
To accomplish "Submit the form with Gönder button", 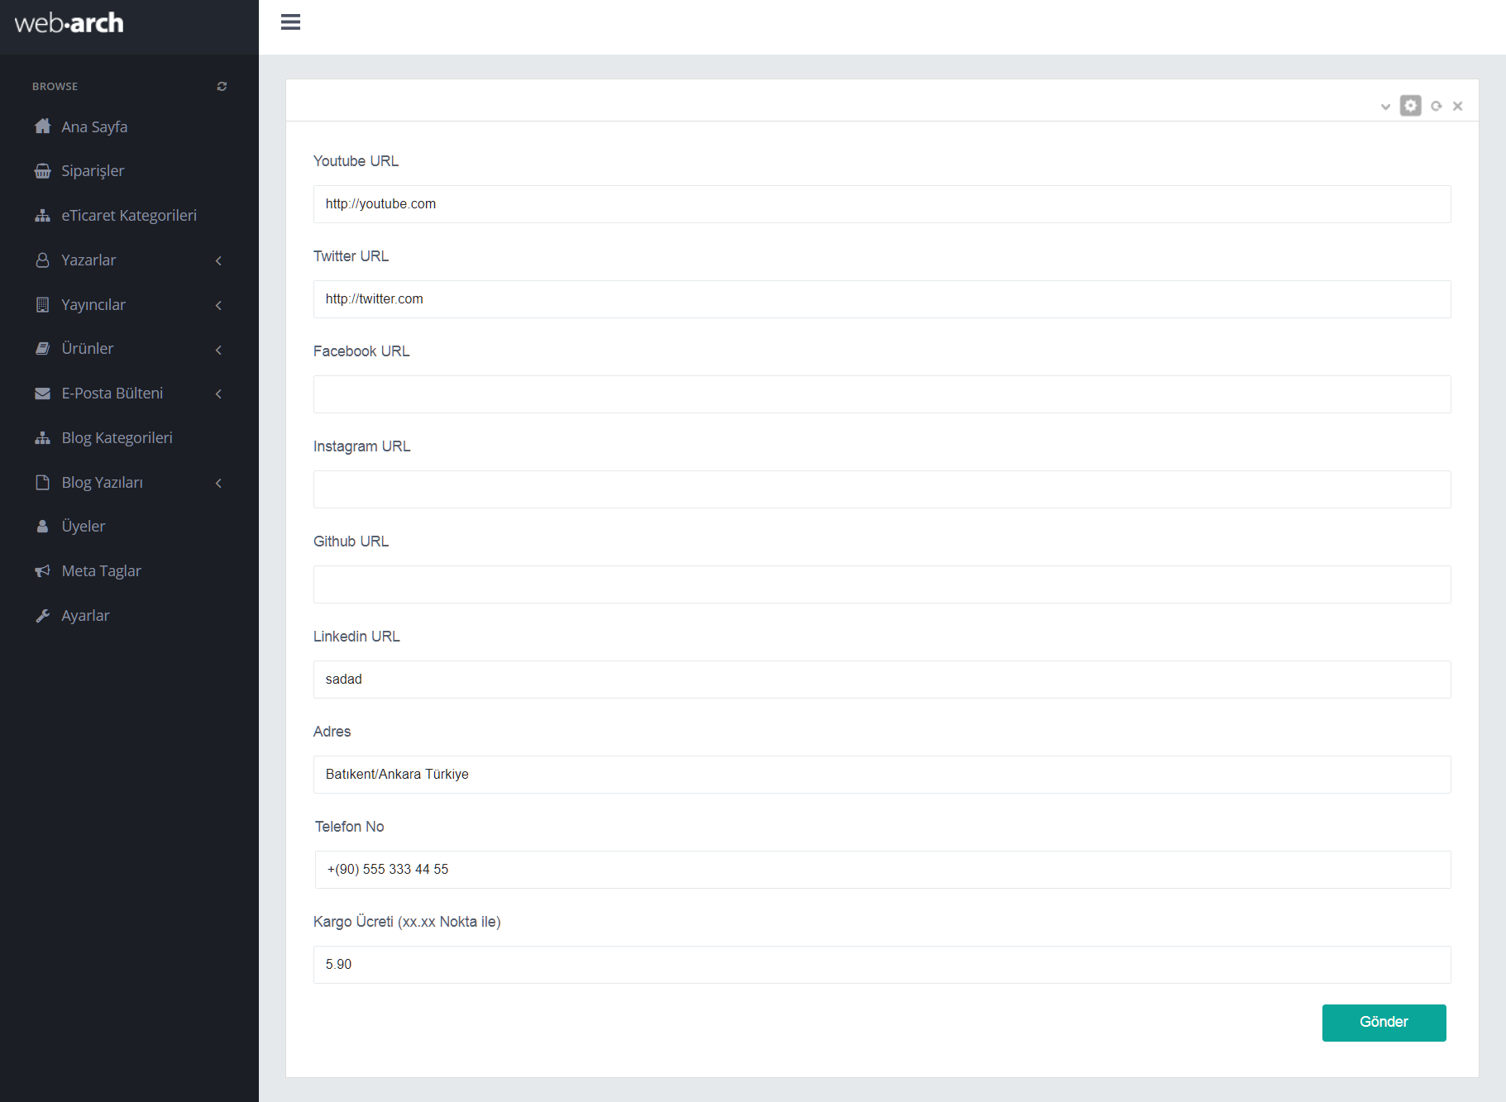I will (x=1384, y=1023).
